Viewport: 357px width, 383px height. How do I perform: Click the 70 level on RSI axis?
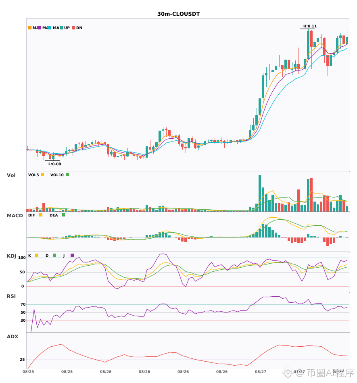pos(23,304)
